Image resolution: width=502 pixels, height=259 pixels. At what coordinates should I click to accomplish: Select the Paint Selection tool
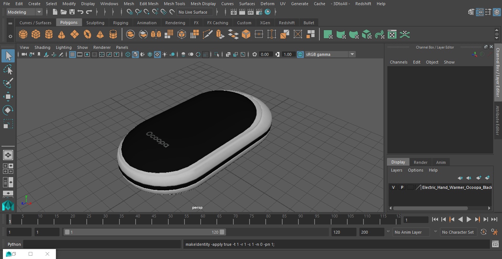pos(8,83)
